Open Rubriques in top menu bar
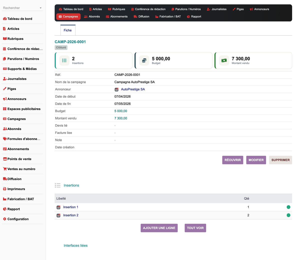 tap(116, 9)
